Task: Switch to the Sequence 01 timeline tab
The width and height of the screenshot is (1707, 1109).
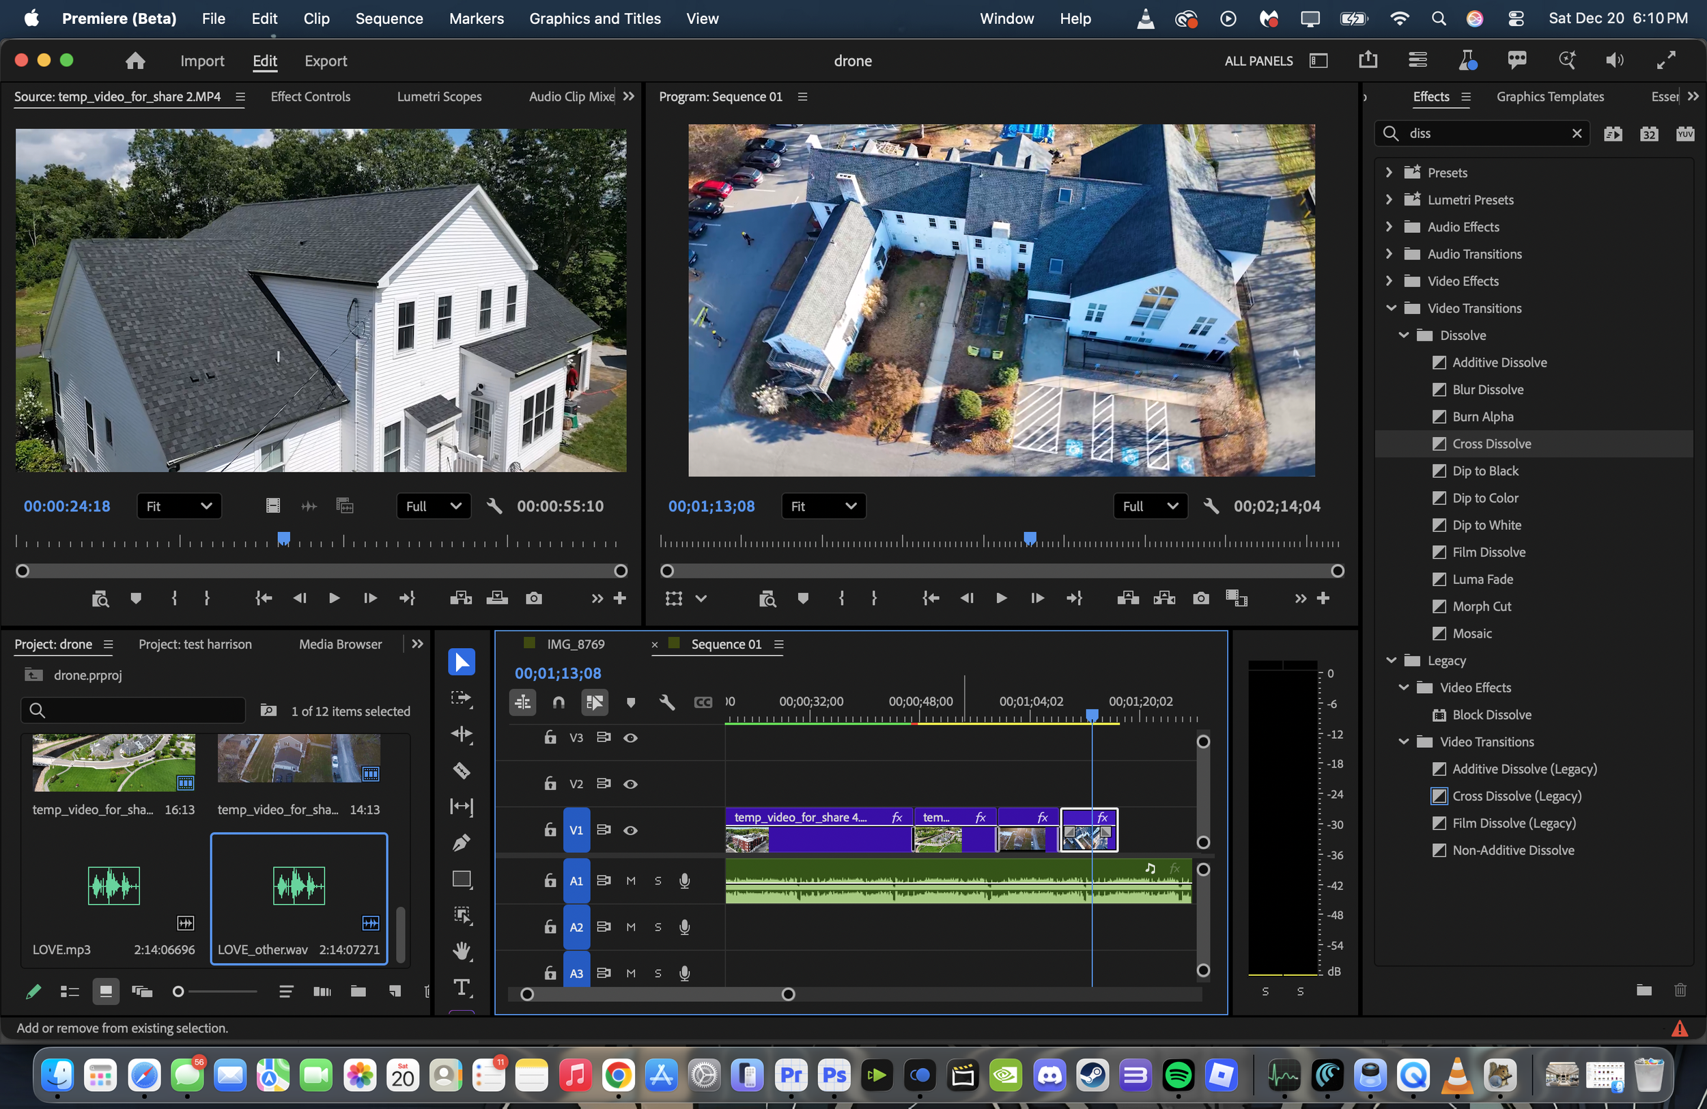Action: coord(726,643)
